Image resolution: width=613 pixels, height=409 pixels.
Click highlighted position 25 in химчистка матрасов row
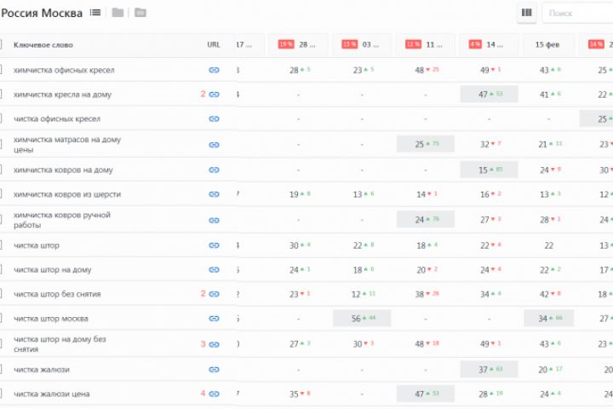click(x=426, y=144)
